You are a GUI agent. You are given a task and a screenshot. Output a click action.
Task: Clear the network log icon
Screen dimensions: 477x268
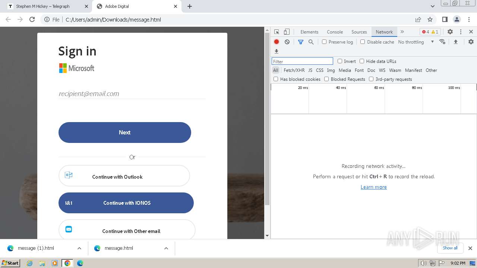(x=287, y=42)
